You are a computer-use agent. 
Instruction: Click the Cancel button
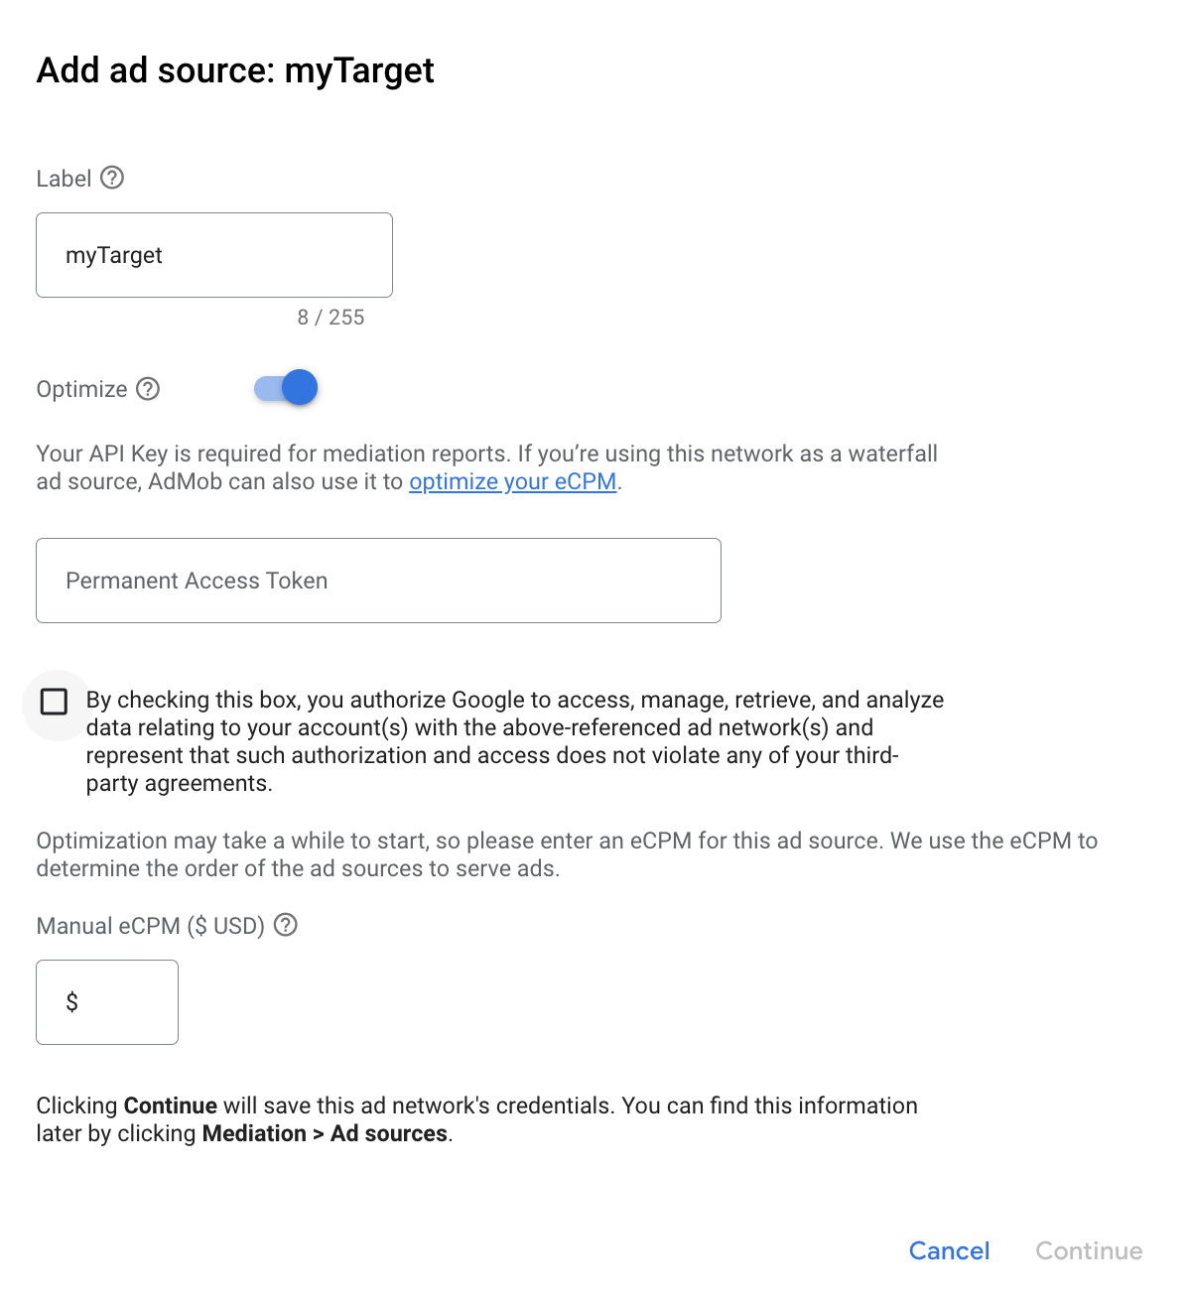(949, 1250)
